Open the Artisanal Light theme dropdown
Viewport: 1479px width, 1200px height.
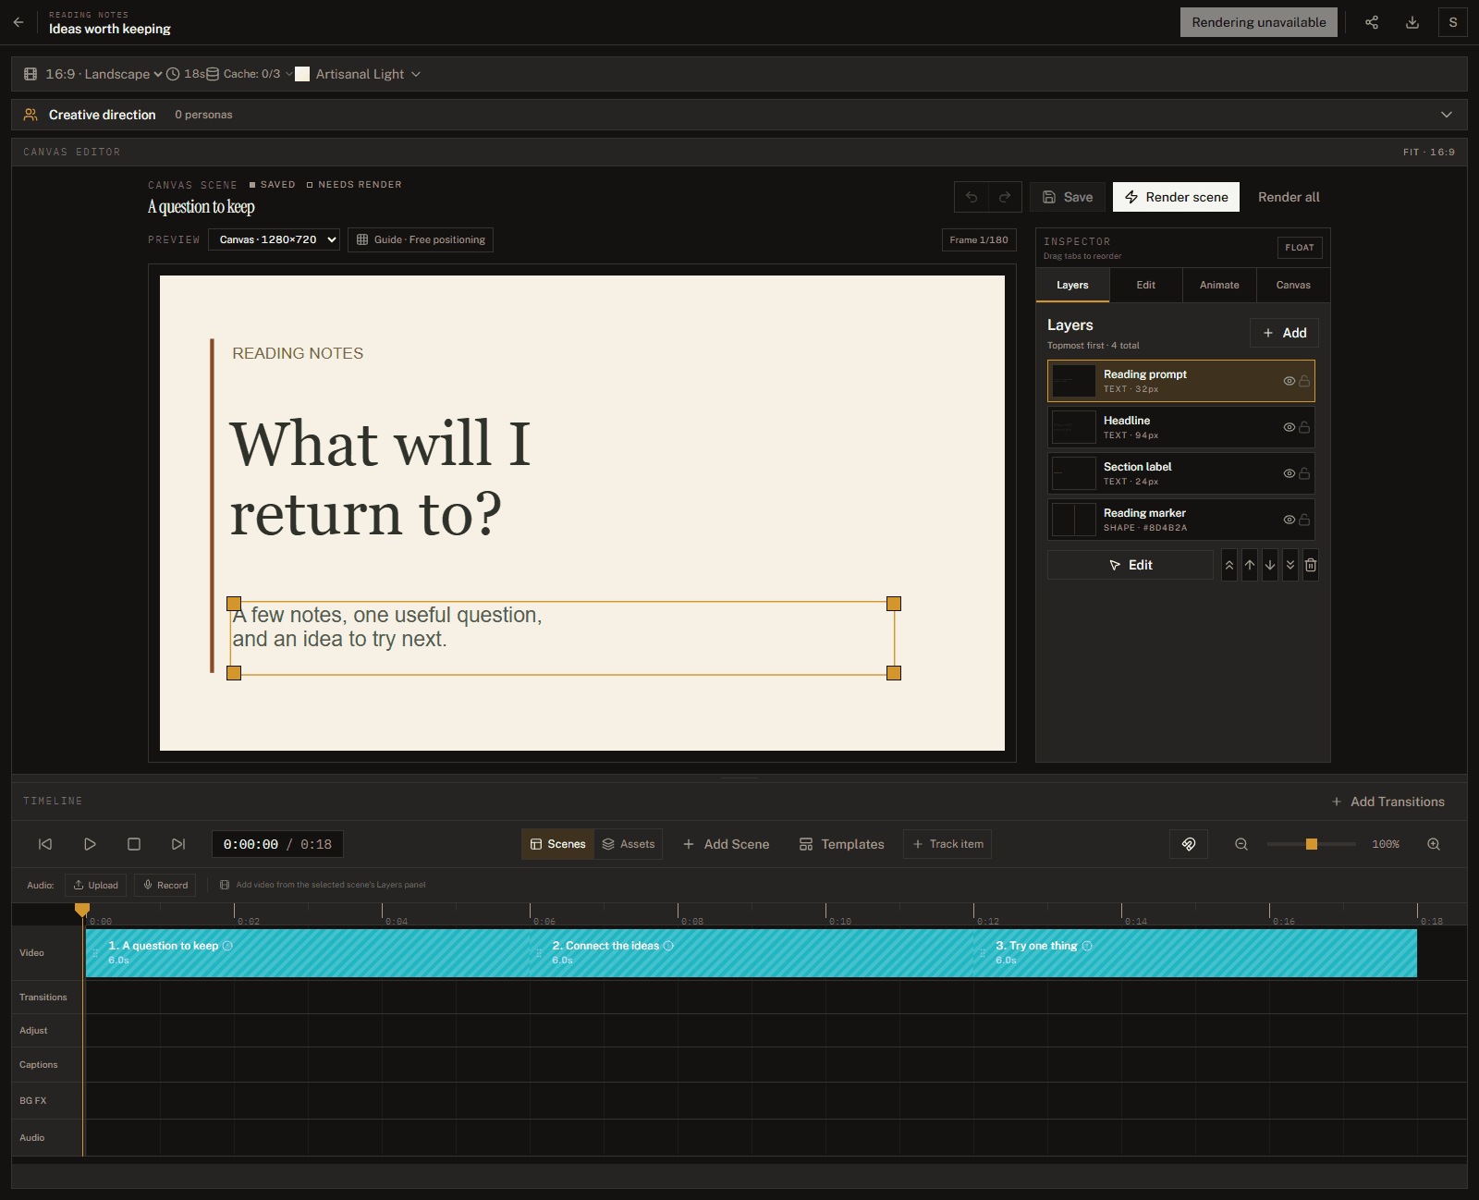tap(359, 74)
